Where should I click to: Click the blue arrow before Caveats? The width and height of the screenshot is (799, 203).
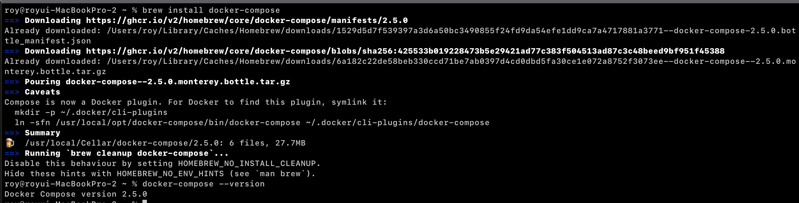(12, 92)
